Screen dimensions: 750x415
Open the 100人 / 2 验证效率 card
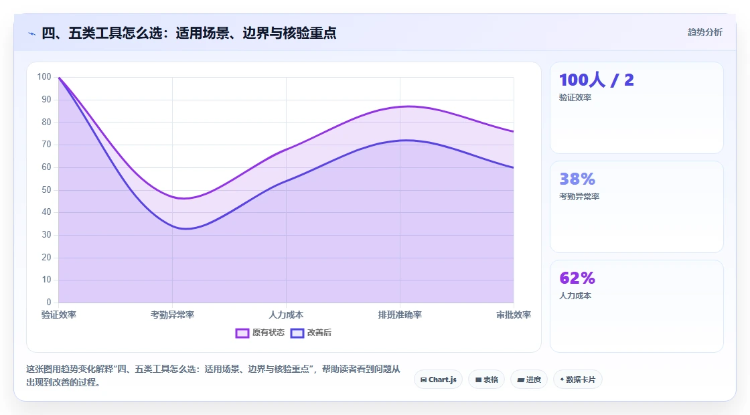pos(637,108)
